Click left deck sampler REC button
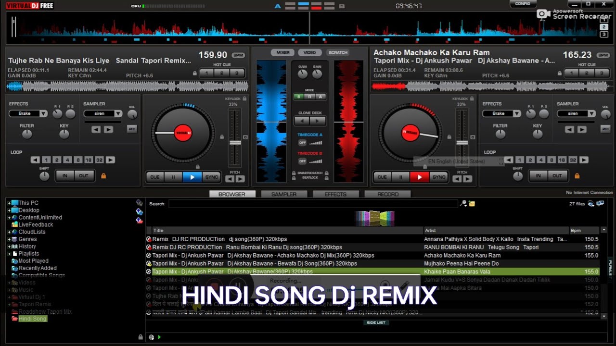Viewport: 616px width, 346px height. [x=132, y=129]
